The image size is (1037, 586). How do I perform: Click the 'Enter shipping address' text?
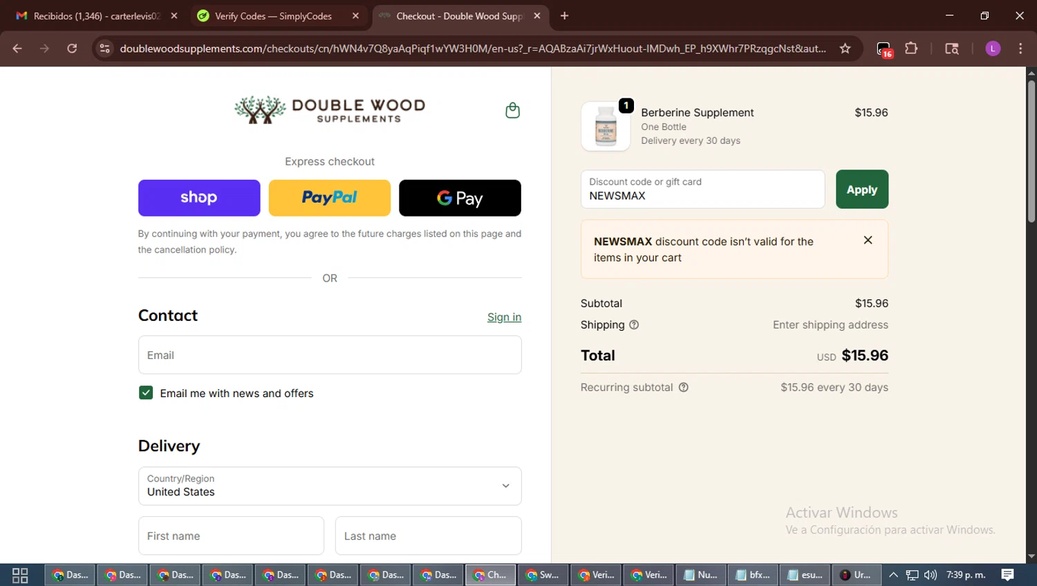click(830, 324)
